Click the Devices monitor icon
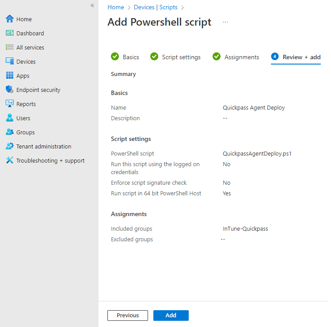Viewport: 331px width, 327px height. coord(10,61)
